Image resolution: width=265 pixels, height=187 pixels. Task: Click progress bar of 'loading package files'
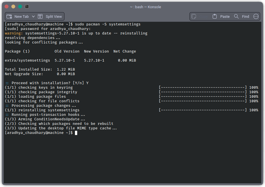point(203,97)
